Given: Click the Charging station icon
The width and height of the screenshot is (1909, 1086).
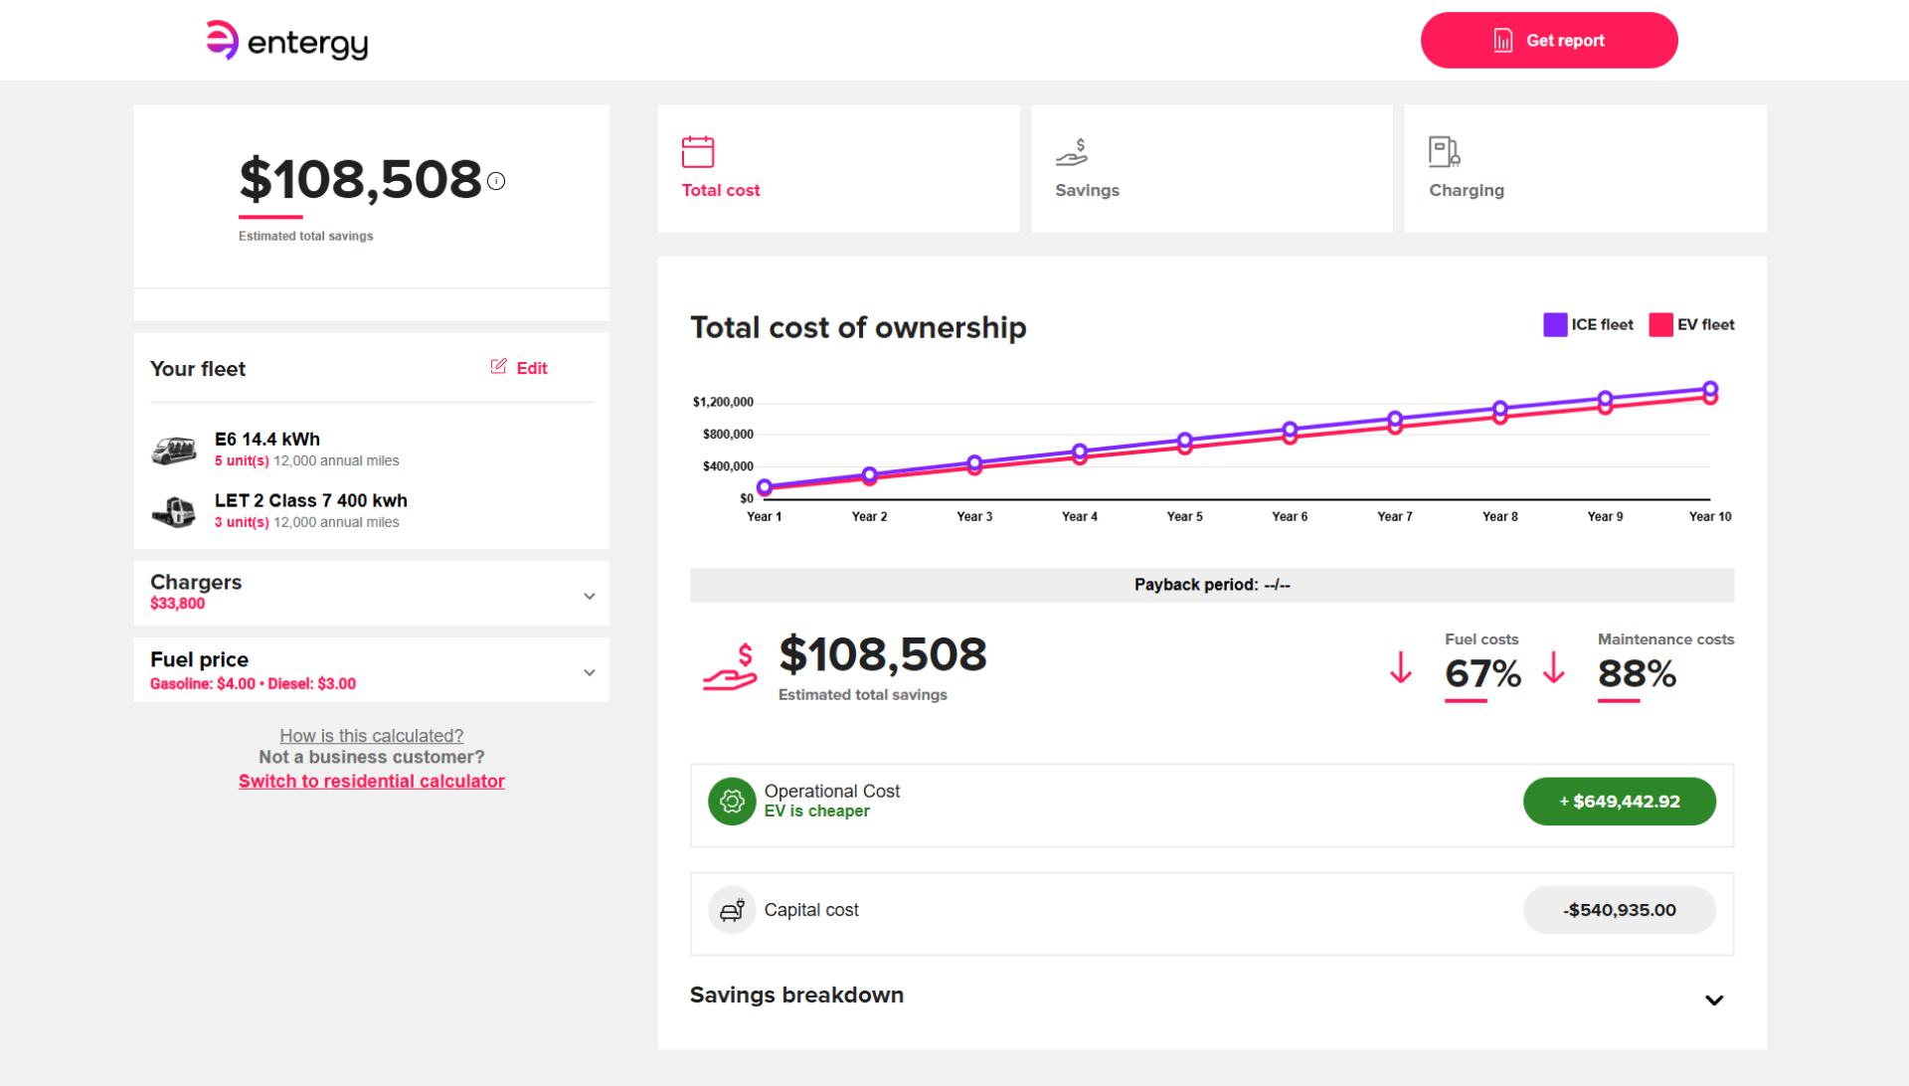Looking at the screenshot, I should tap(1444, 151).
